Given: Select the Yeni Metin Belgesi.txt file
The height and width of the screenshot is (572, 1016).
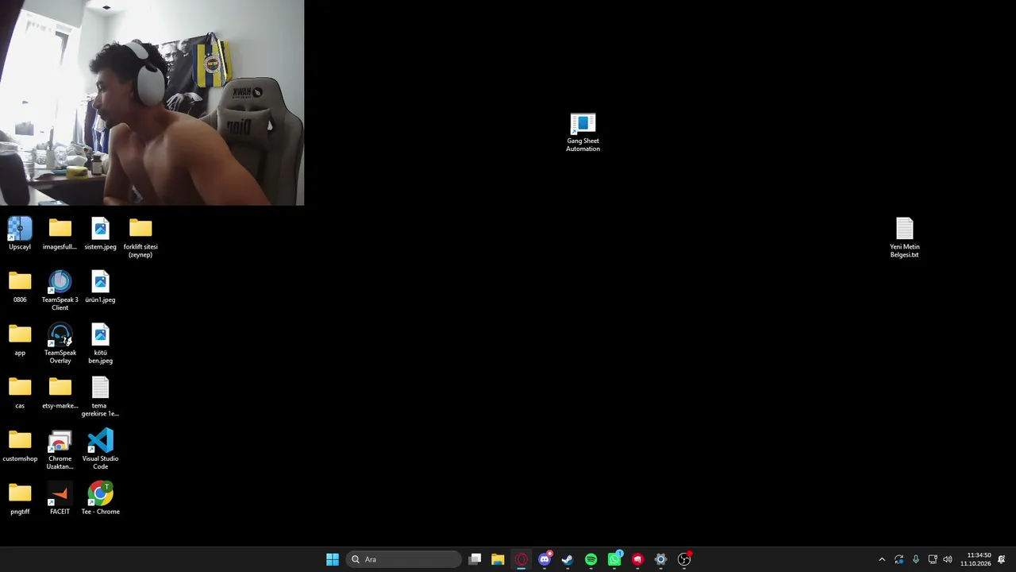Looking at the screenshot, I should coord(904,238).
